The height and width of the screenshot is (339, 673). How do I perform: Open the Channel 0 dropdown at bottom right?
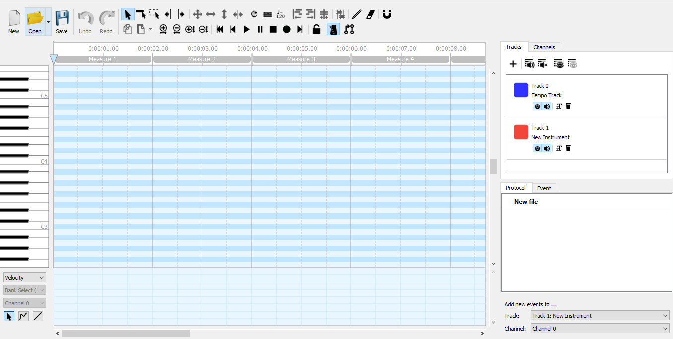coord(600,328)
